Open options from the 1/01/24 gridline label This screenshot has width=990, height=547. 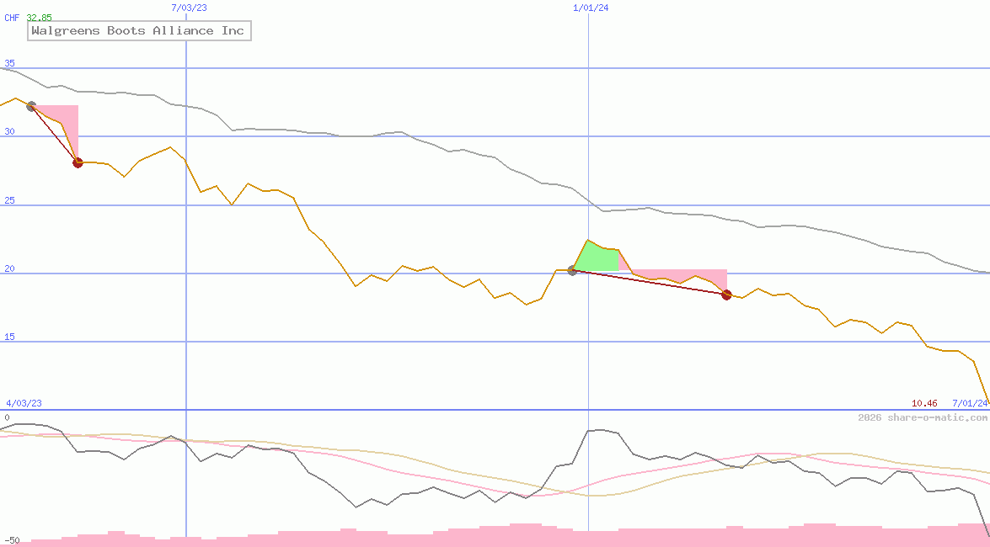589,8
